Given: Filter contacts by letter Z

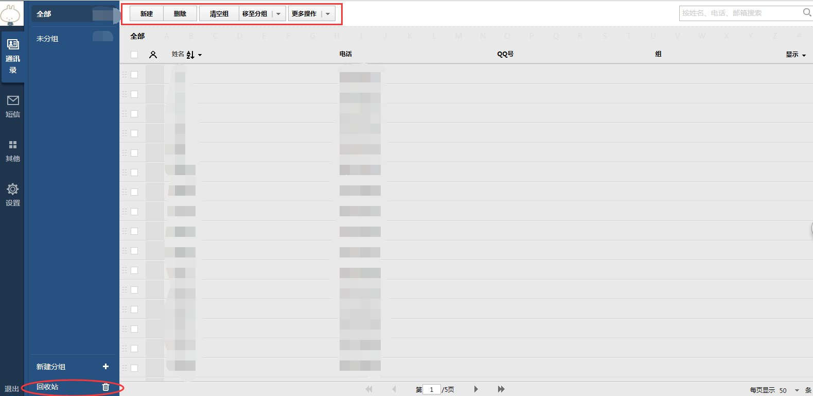Looking at the screenshot, I should (775, 36).
